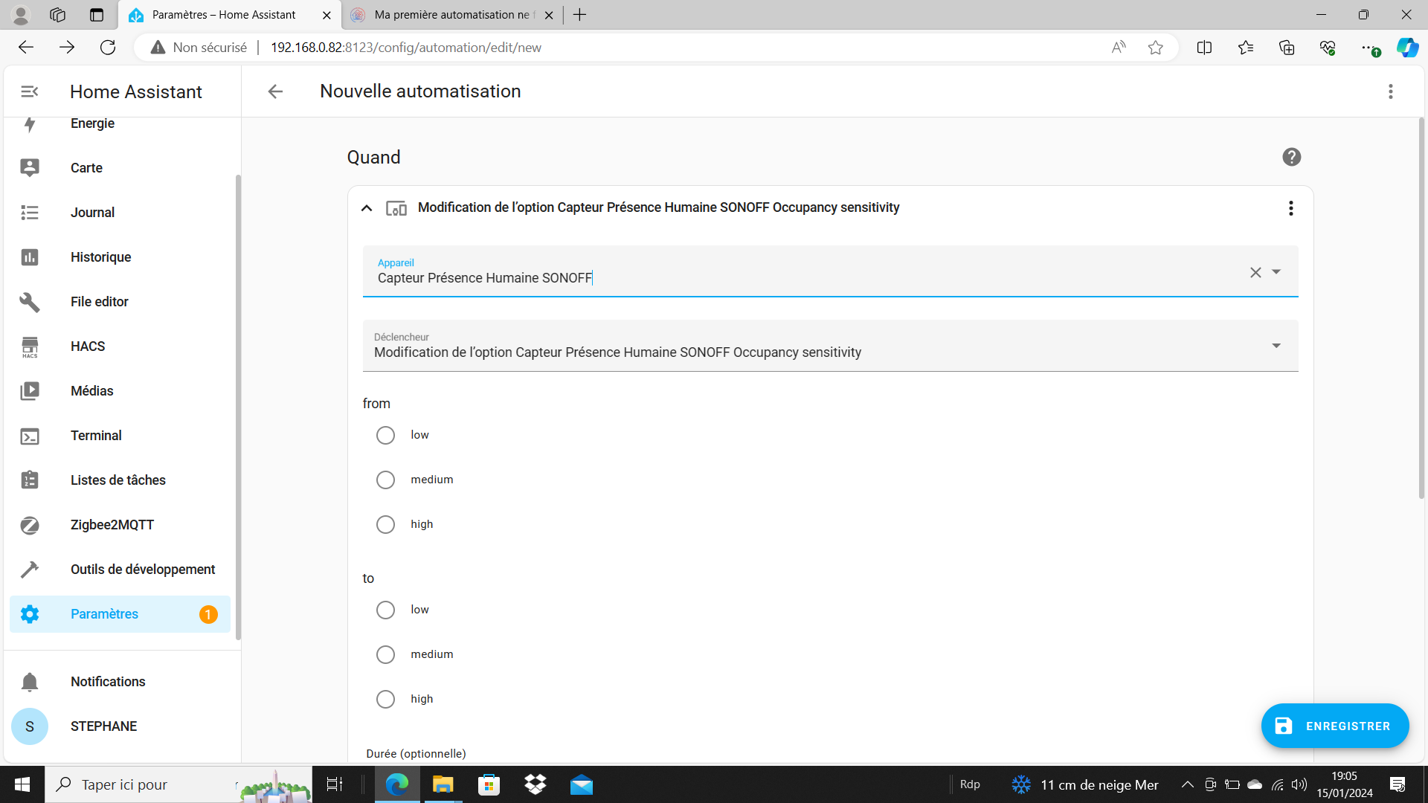Expand the Appareil device dropdown arrow
1428x803 pixels.
coord(1276,272)
